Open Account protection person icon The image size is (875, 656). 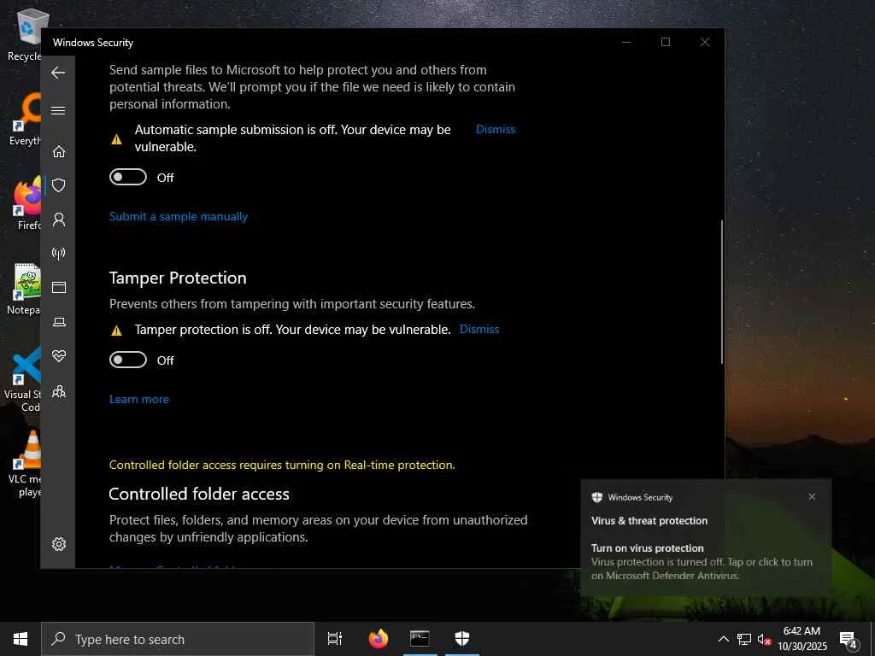pos(59,220)
